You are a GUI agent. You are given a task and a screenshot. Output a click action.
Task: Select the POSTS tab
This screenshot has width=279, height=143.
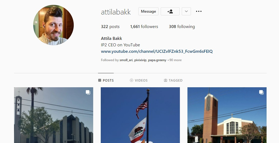[106, 80]
